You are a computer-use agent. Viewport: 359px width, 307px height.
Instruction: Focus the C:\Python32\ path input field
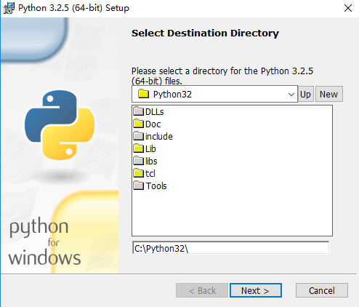tap(230, 248)
